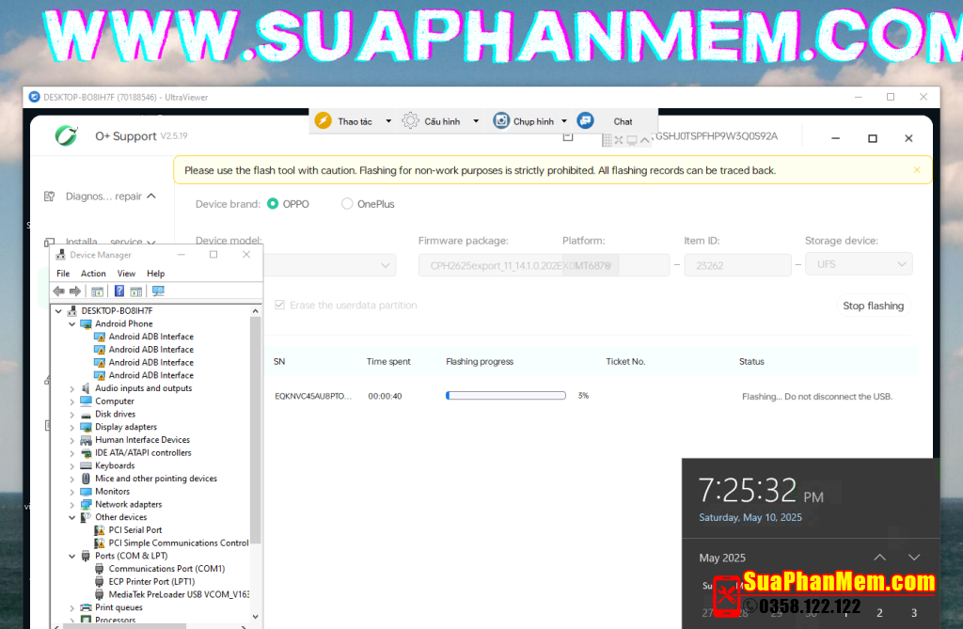Select MediaTek PreLoader USB VCOM device
963x629 pixels.
(178, 594)
